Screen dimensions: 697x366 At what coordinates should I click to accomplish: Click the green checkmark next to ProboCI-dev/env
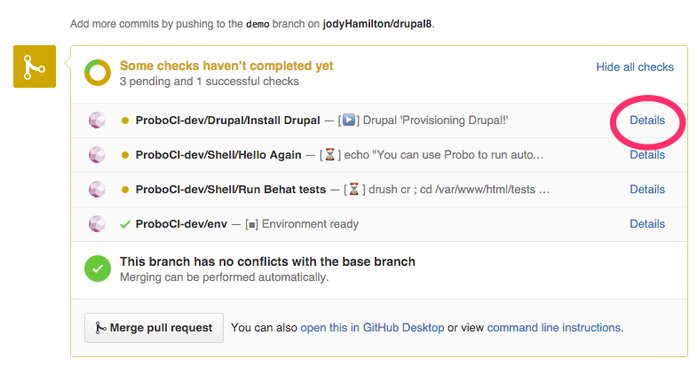pyautogui.click(x=125, y=224)
